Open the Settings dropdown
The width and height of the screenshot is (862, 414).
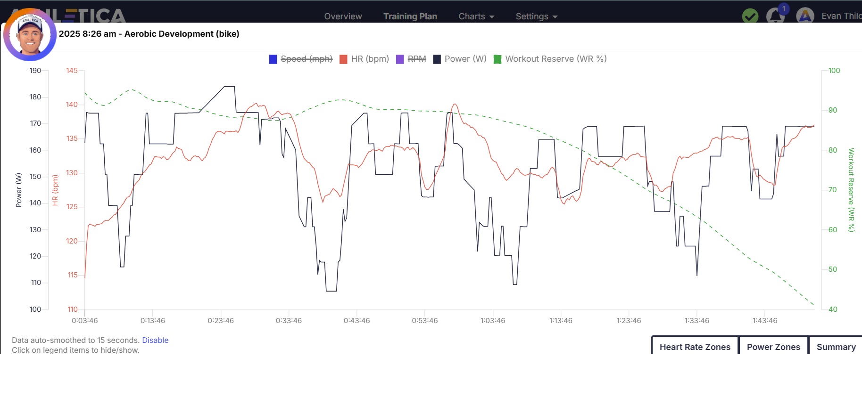[536, 16]
